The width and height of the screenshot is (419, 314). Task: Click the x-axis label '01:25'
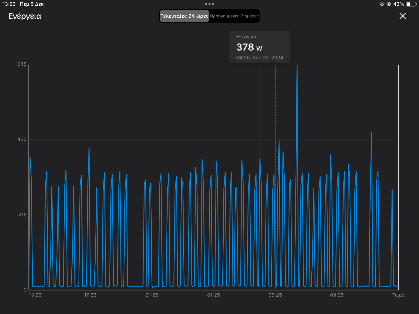213,295
